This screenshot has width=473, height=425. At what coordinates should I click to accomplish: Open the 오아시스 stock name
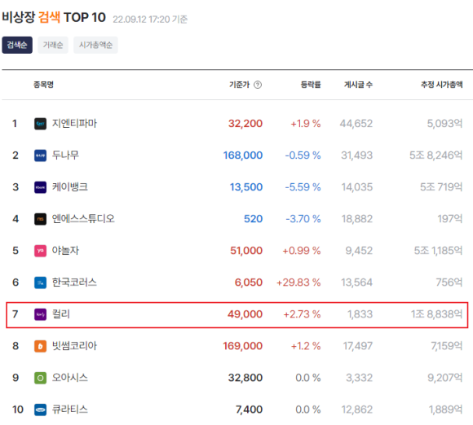(x=70, y=378)
